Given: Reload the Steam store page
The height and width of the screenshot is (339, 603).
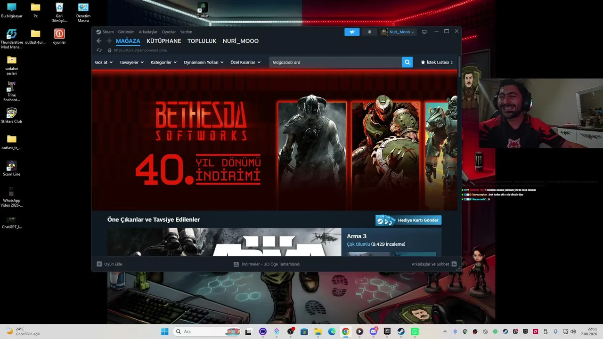Looking at the screenshot, I should point(99,50).
